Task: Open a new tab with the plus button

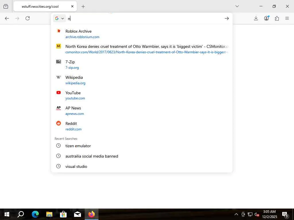Action: point(83,7)
